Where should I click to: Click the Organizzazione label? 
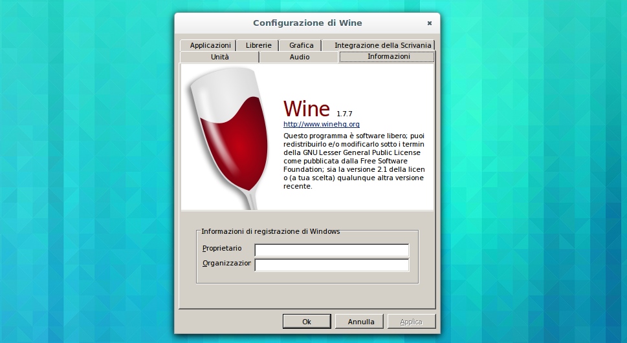click(x=226, y=263)
